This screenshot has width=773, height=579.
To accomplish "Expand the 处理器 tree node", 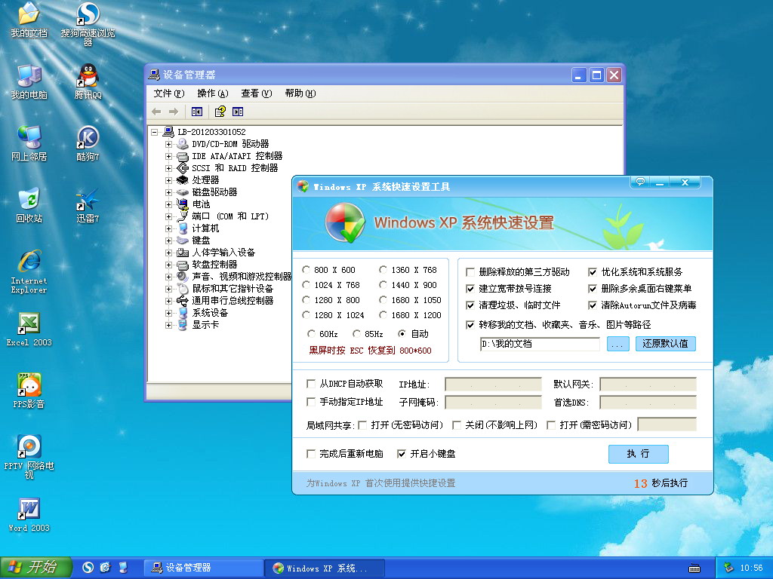I will tap(168, 181).
